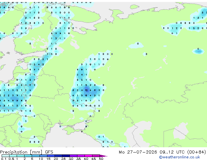Screen dimensions: 207x160
Task: Click the legend label '10'
Action: coord(41,159)
